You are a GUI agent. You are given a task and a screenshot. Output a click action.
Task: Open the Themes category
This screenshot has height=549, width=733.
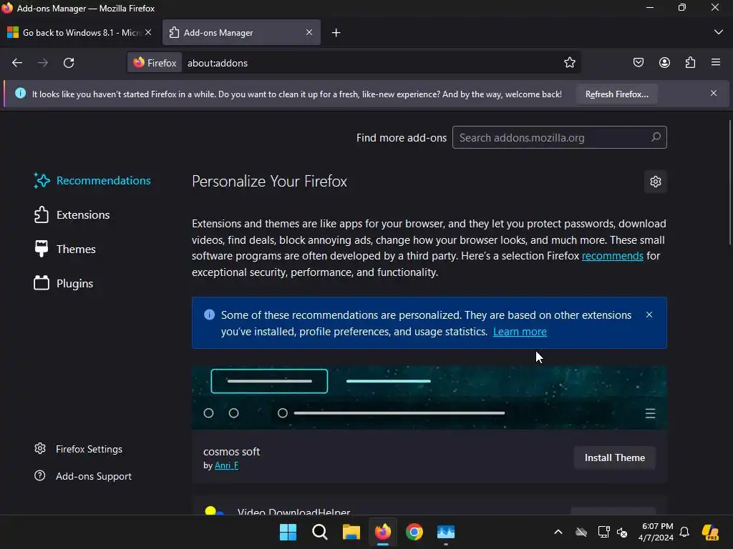pyautogui.click(x=65, y=249)
